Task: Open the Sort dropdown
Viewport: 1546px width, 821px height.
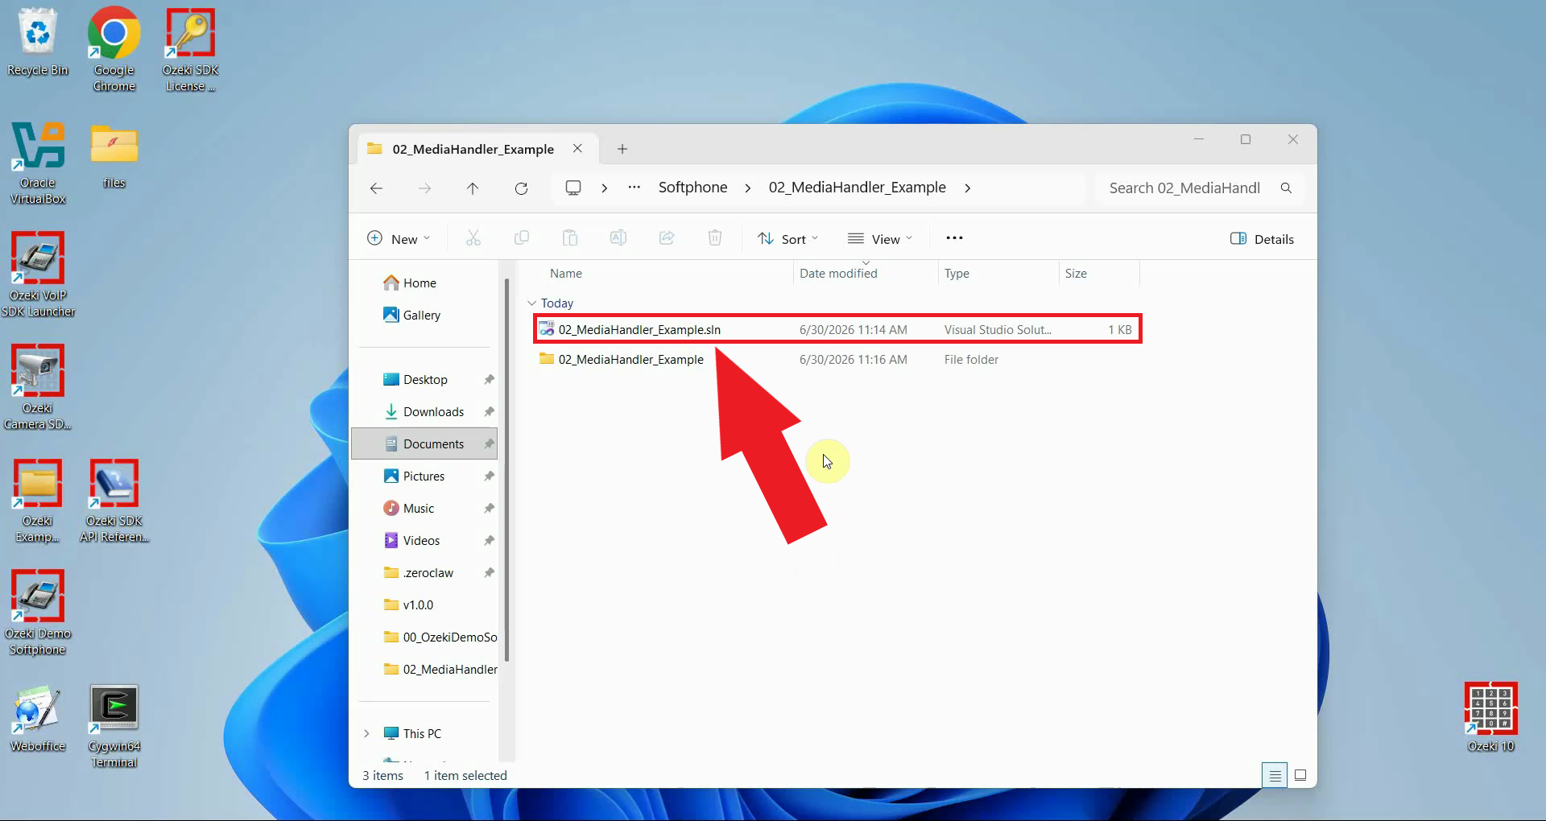Action: pyautogui.click(x=787, y=239)
